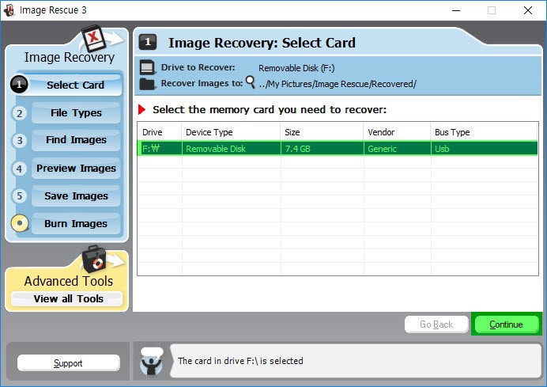Sort by the Bus Type column header
Viewport: 547px width, 387px height.
[x=485, y=132]
